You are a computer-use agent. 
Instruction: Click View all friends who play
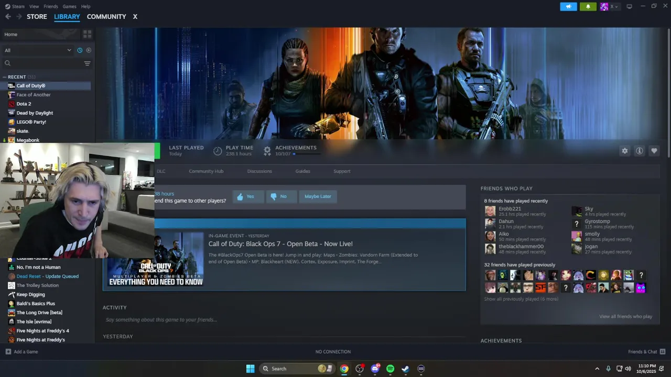(626, 316)
